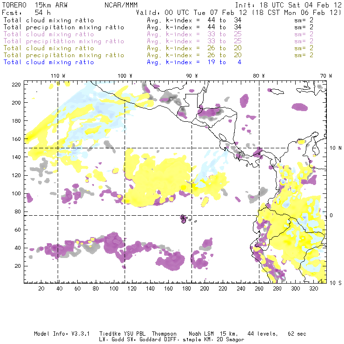The image size is (344, 344).
Task: Click '62 sec' timestep footer text
Action: pos(297,334)
